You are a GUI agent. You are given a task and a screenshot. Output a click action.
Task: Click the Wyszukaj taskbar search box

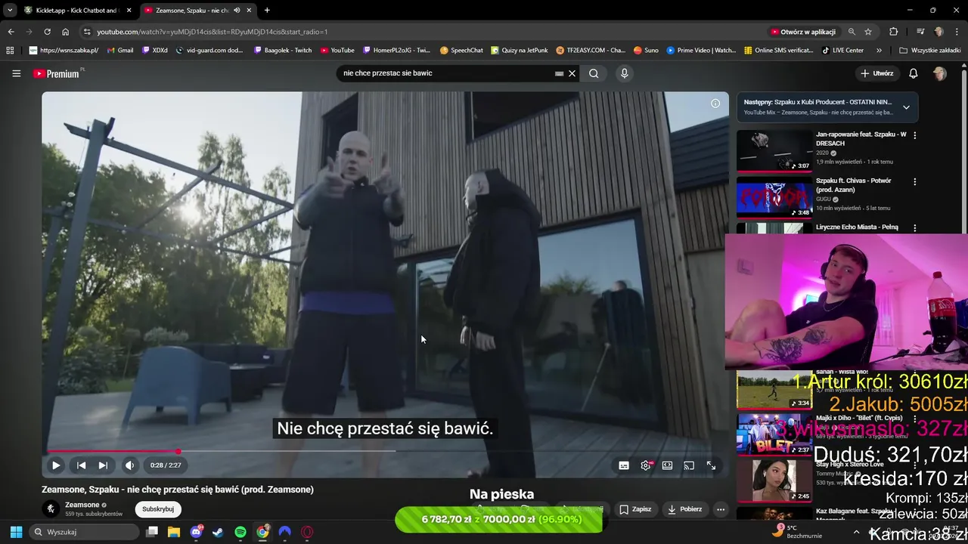coord(84,532)
